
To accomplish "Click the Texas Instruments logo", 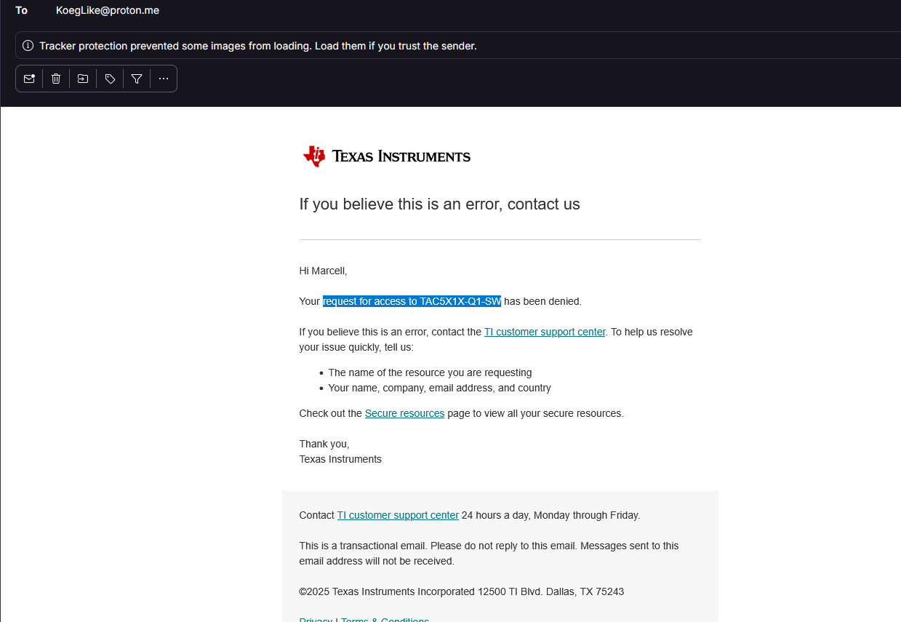I will (x=386, y=155).
